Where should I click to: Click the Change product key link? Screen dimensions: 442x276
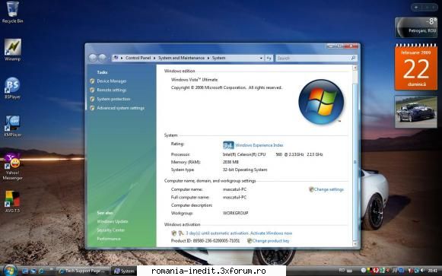271,241
